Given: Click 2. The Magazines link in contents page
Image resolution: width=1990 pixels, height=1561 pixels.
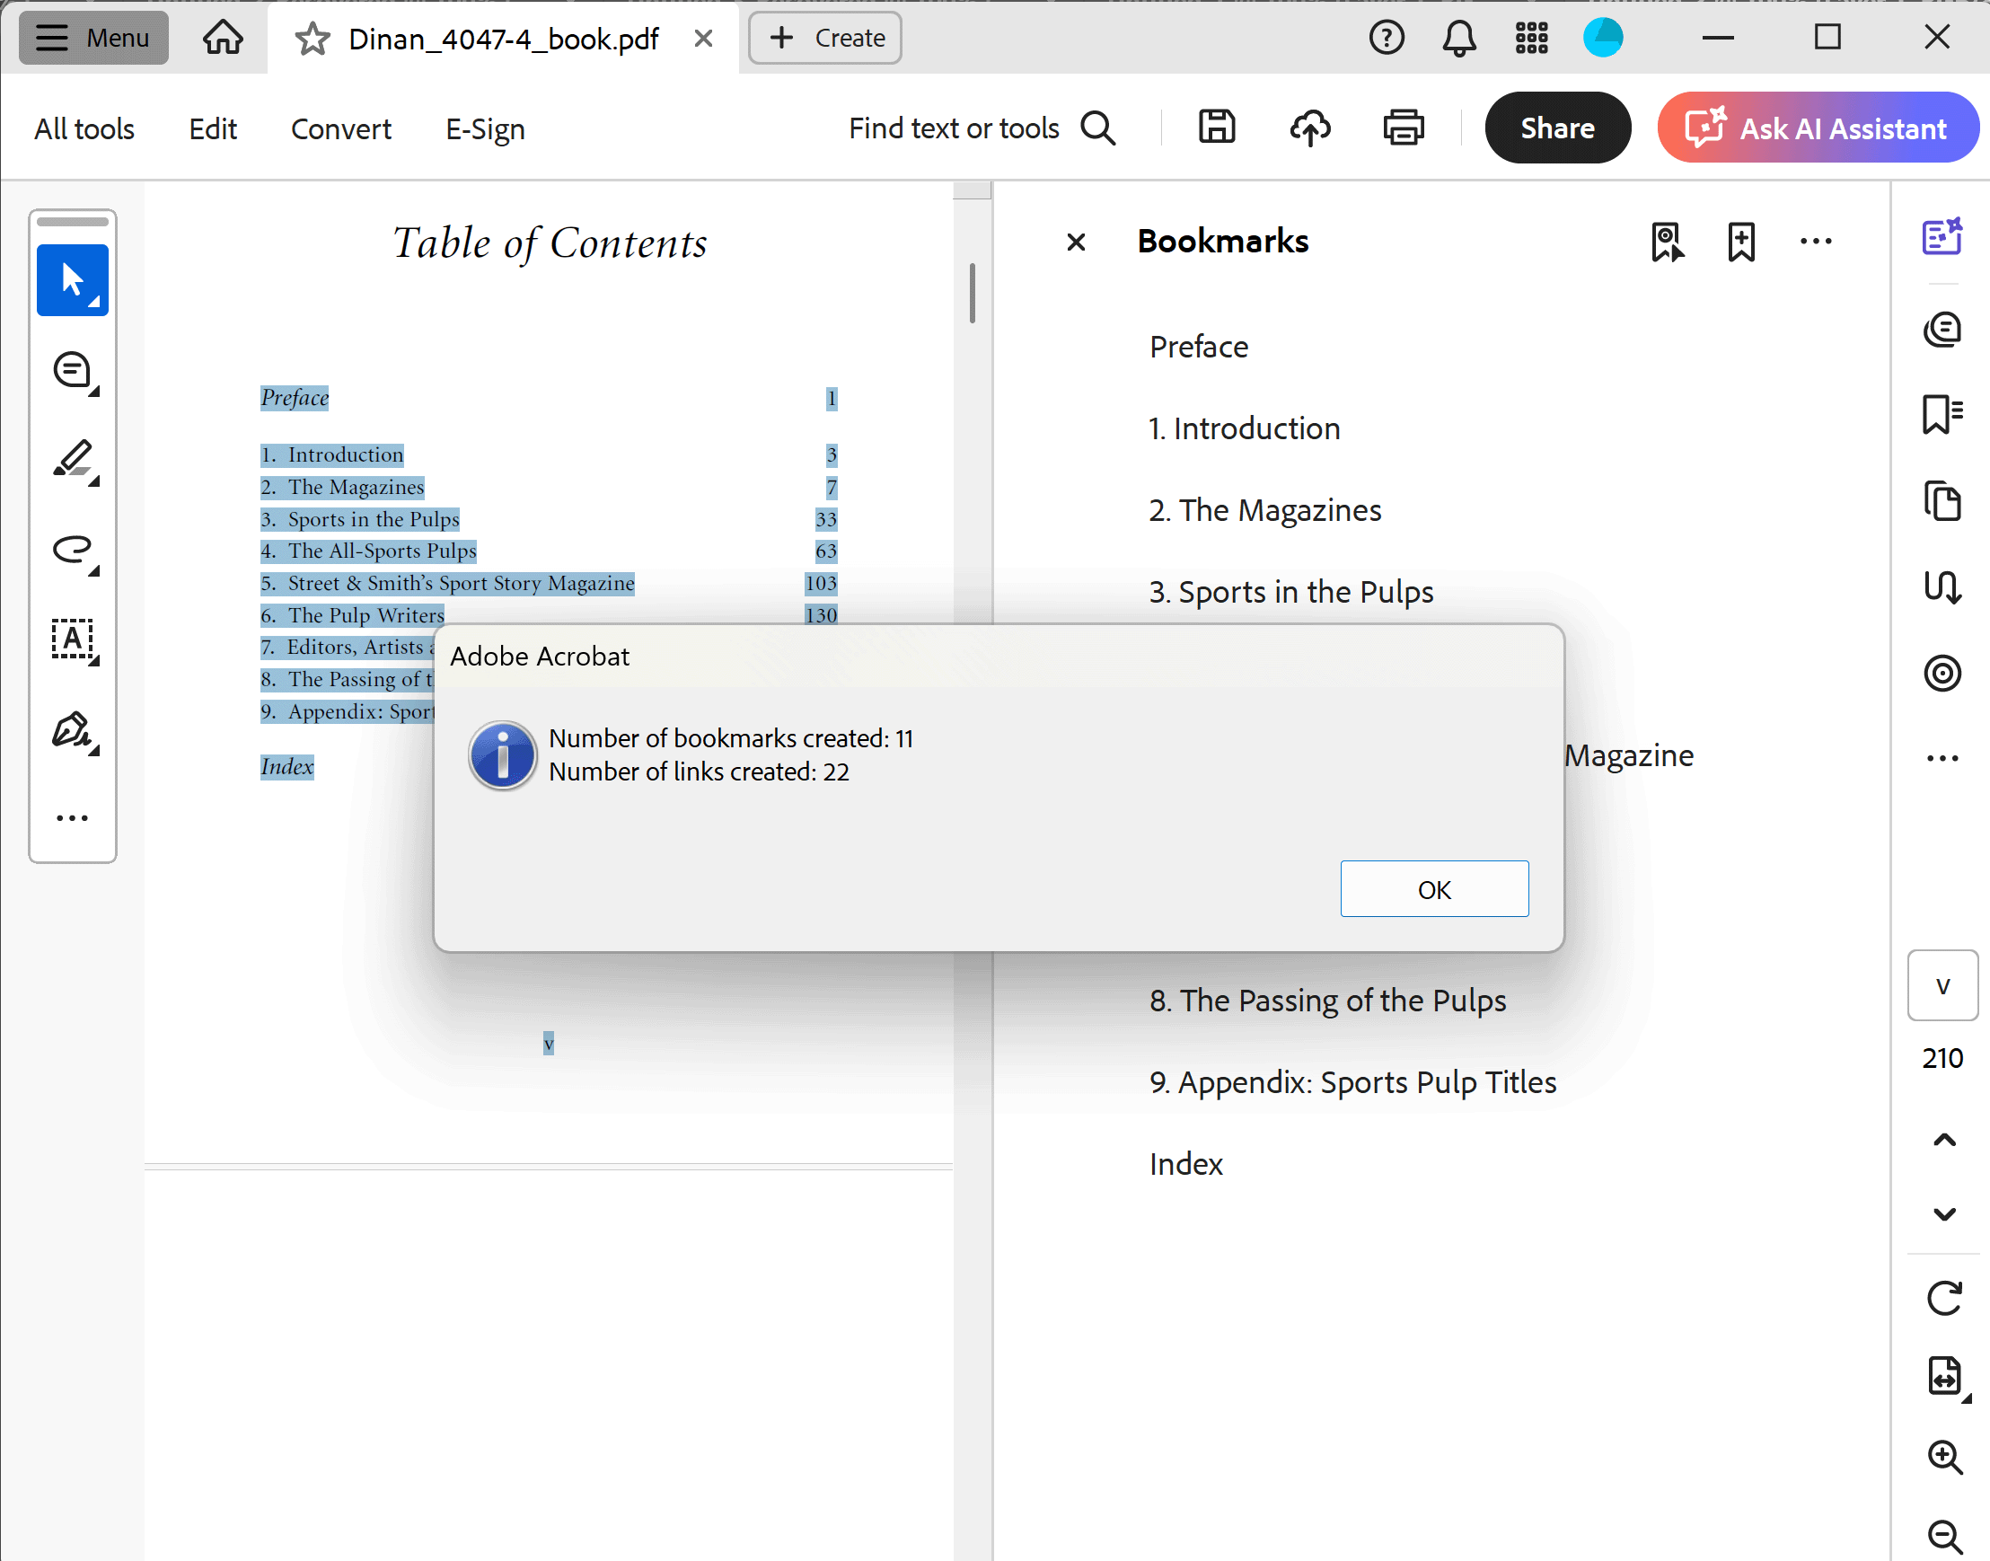Looking at the screenshot, I should pos(343,487).
